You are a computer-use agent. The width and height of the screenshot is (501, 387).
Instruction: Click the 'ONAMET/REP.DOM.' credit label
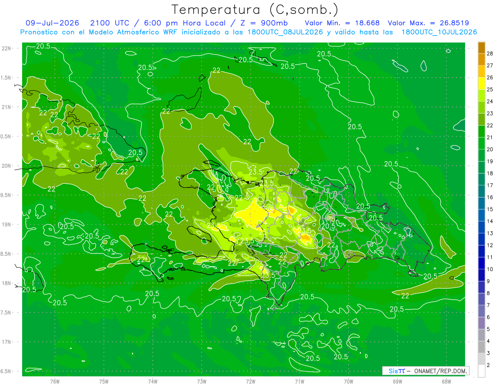pos(440,371)
